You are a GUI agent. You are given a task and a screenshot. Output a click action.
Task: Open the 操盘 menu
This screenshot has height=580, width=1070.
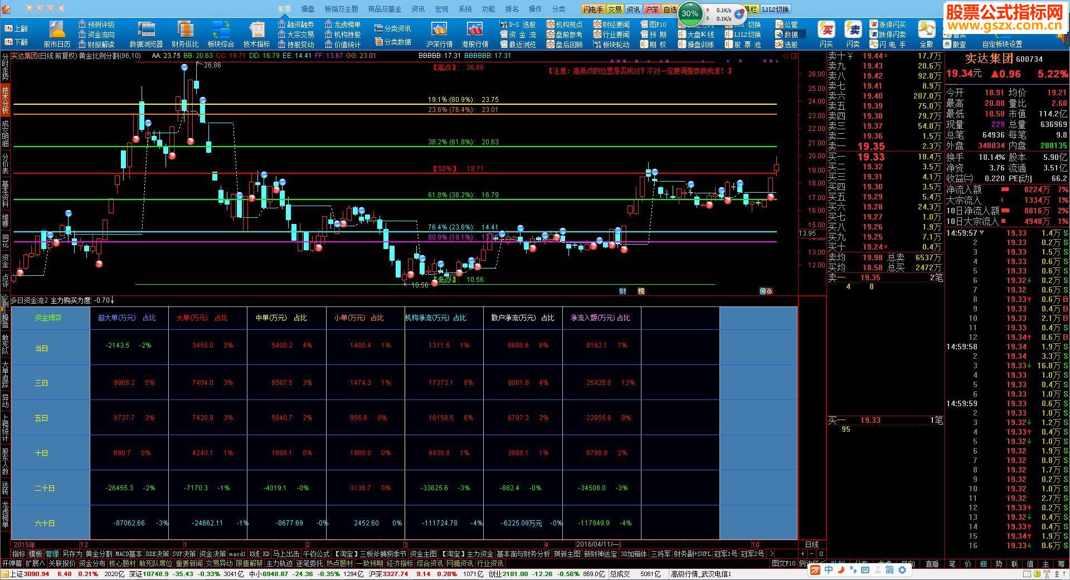(x=308, y=9)
